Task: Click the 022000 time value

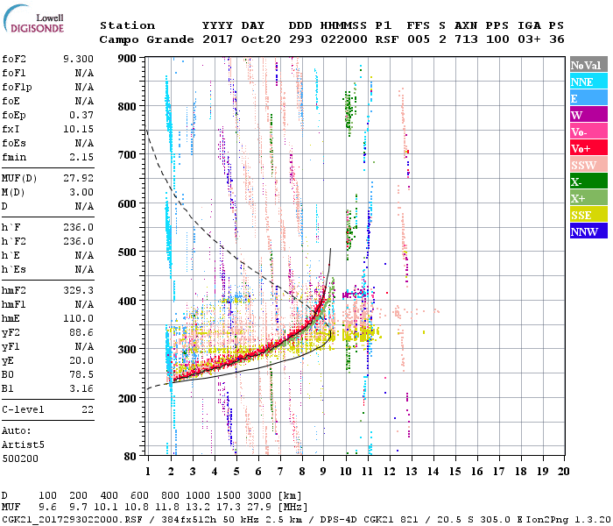Action: (343, 39)
